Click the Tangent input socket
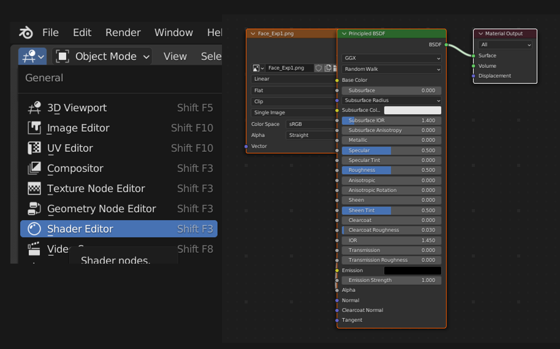The height and width of the screenshot is (349, 560). (x=337, y=320)
